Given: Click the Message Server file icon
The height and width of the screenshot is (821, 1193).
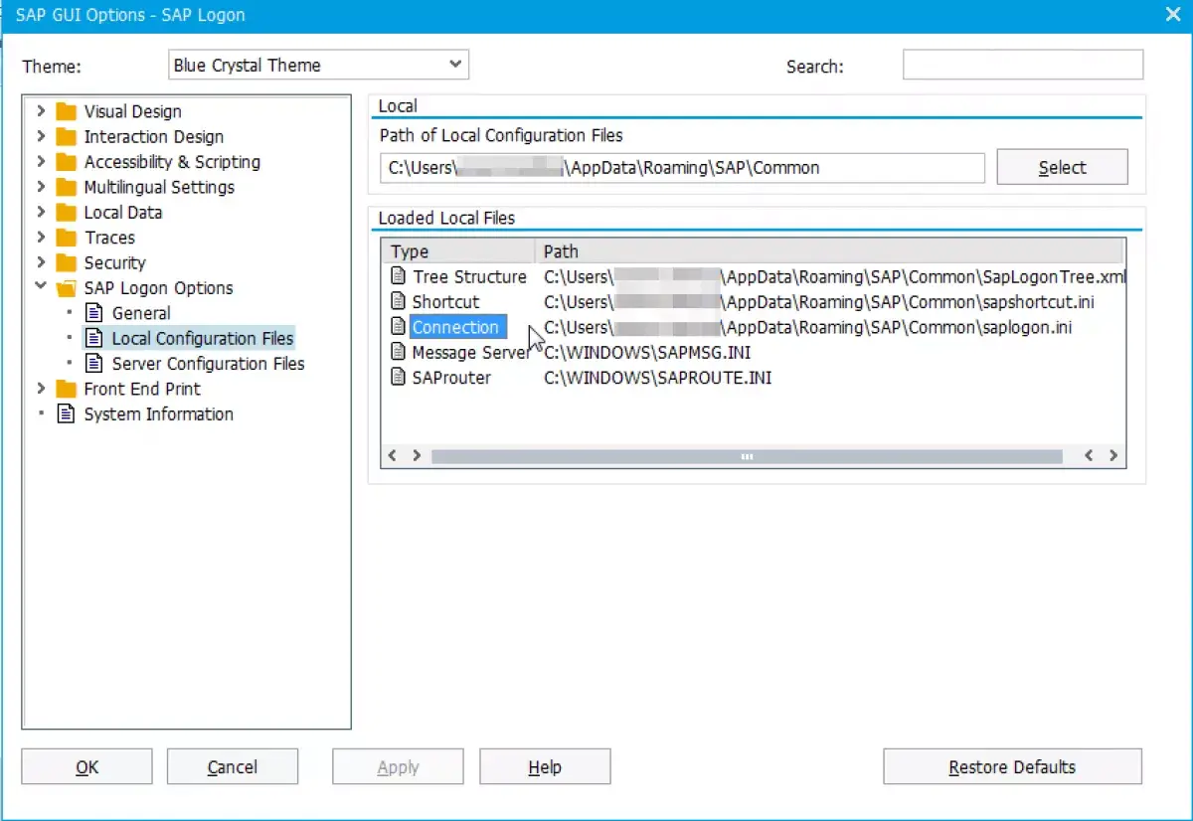Looking at the screenshot, I should [x=398, y=352].
